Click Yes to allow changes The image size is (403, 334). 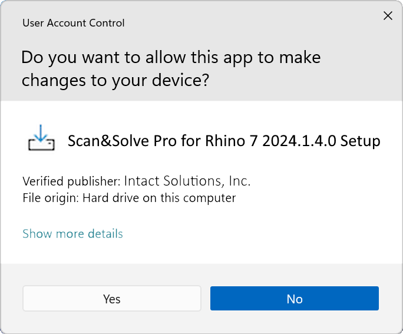tap(112, 299)
